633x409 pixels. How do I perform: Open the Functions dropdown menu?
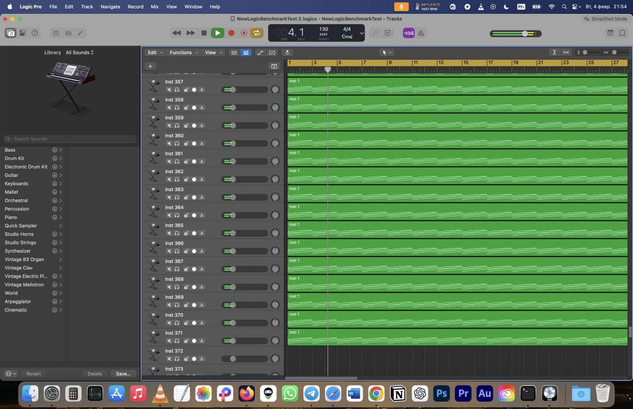(184, 53)
